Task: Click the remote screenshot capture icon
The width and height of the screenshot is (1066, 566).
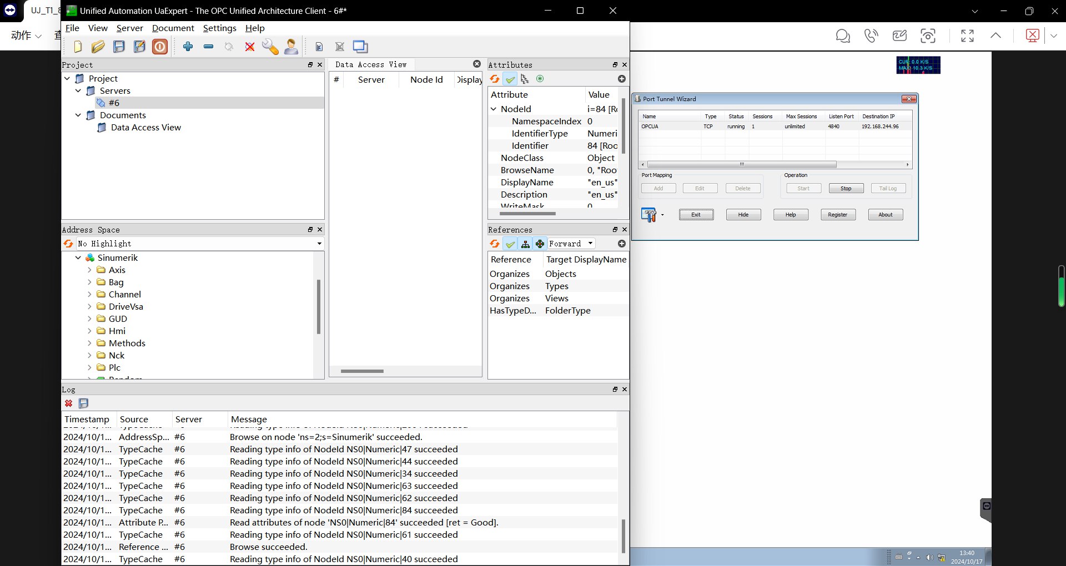Action: [x=928, y=36]
